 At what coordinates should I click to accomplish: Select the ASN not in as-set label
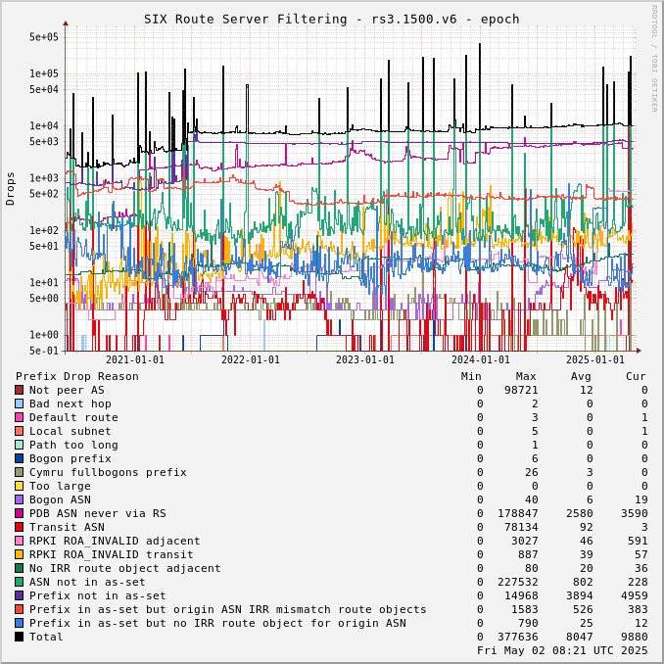87,582
